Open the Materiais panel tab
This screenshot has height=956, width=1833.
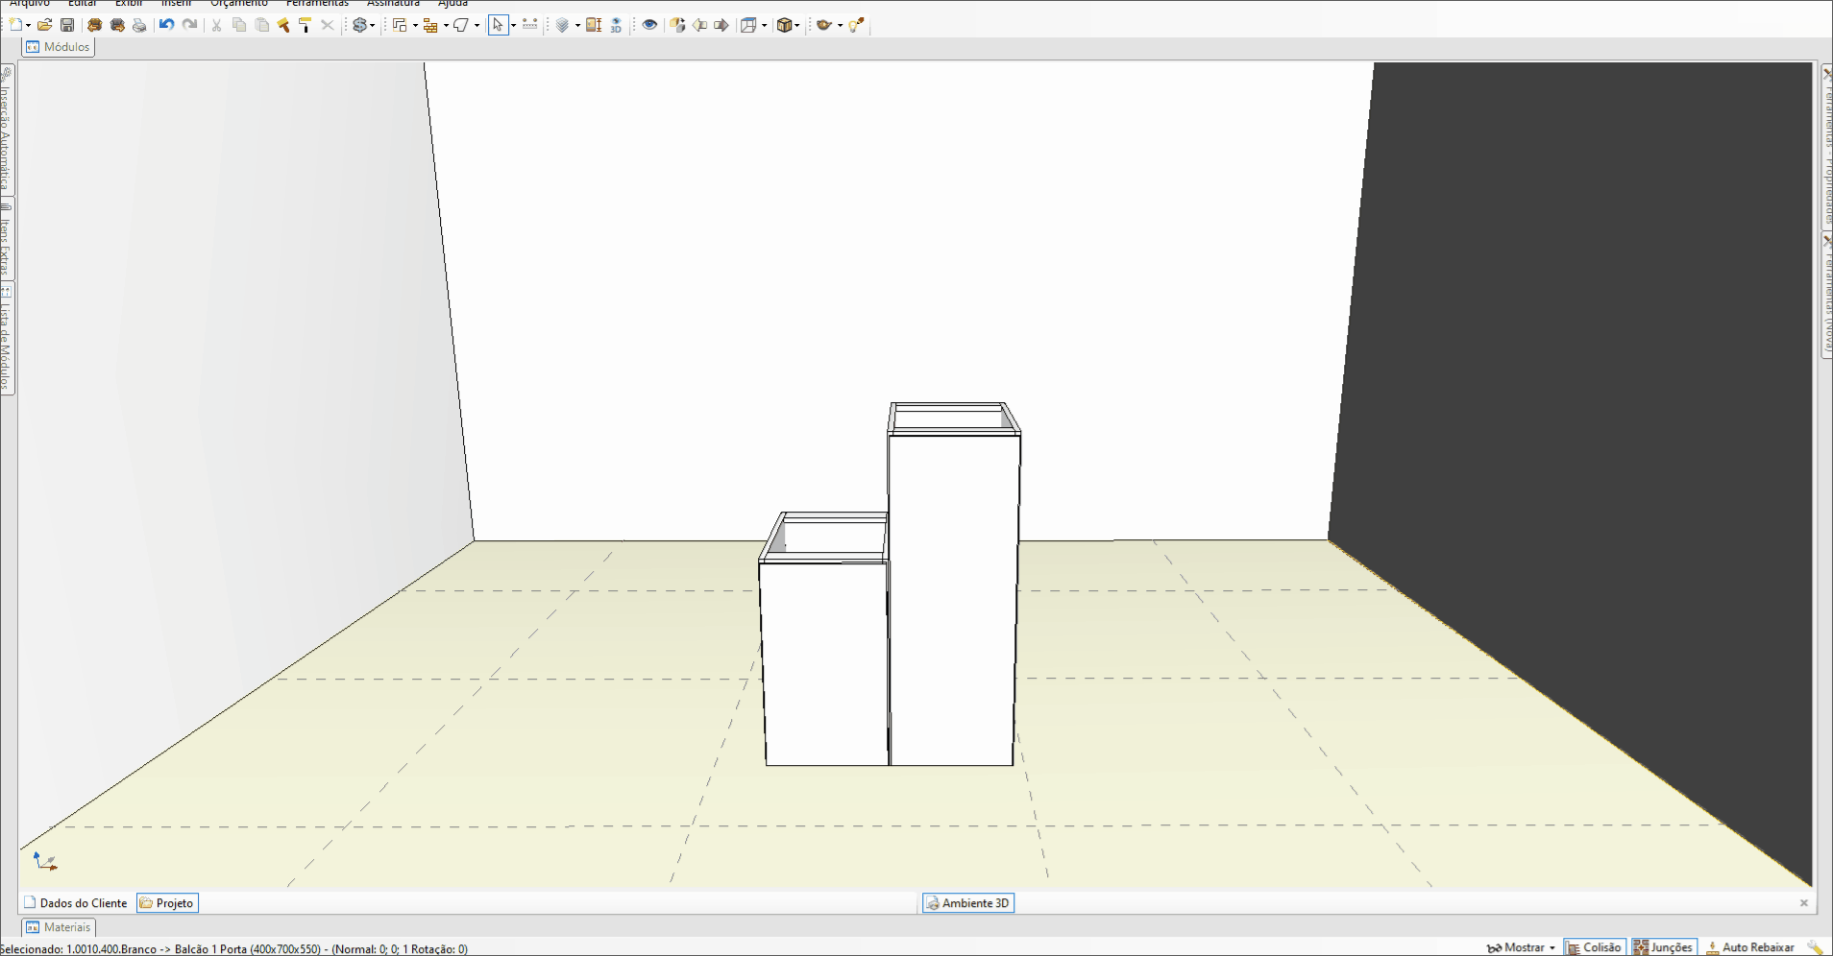click(59, 927)
